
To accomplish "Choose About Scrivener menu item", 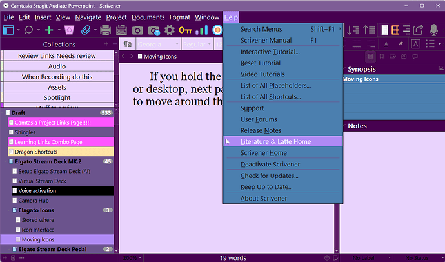I will [x=283, y=199].
